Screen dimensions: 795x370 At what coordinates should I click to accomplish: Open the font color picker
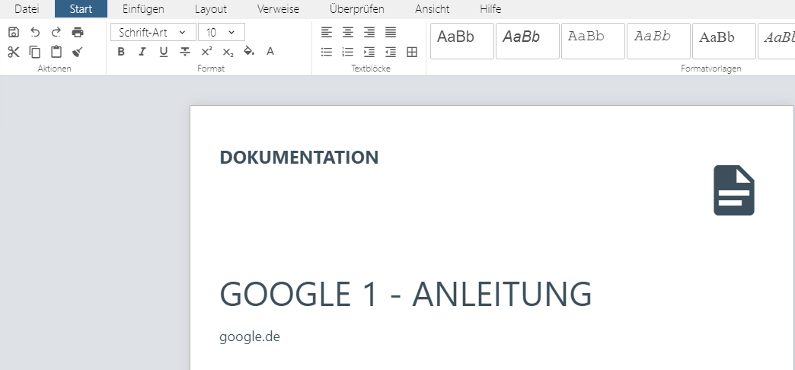coord(270,51)
